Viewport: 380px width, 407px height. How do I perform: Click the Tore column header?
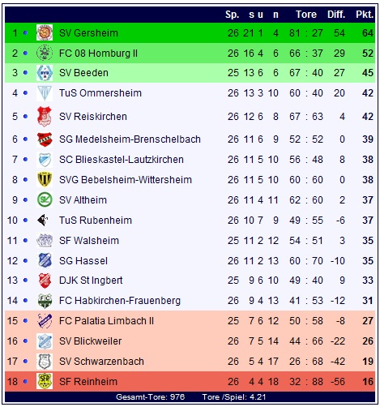point(306,14)
